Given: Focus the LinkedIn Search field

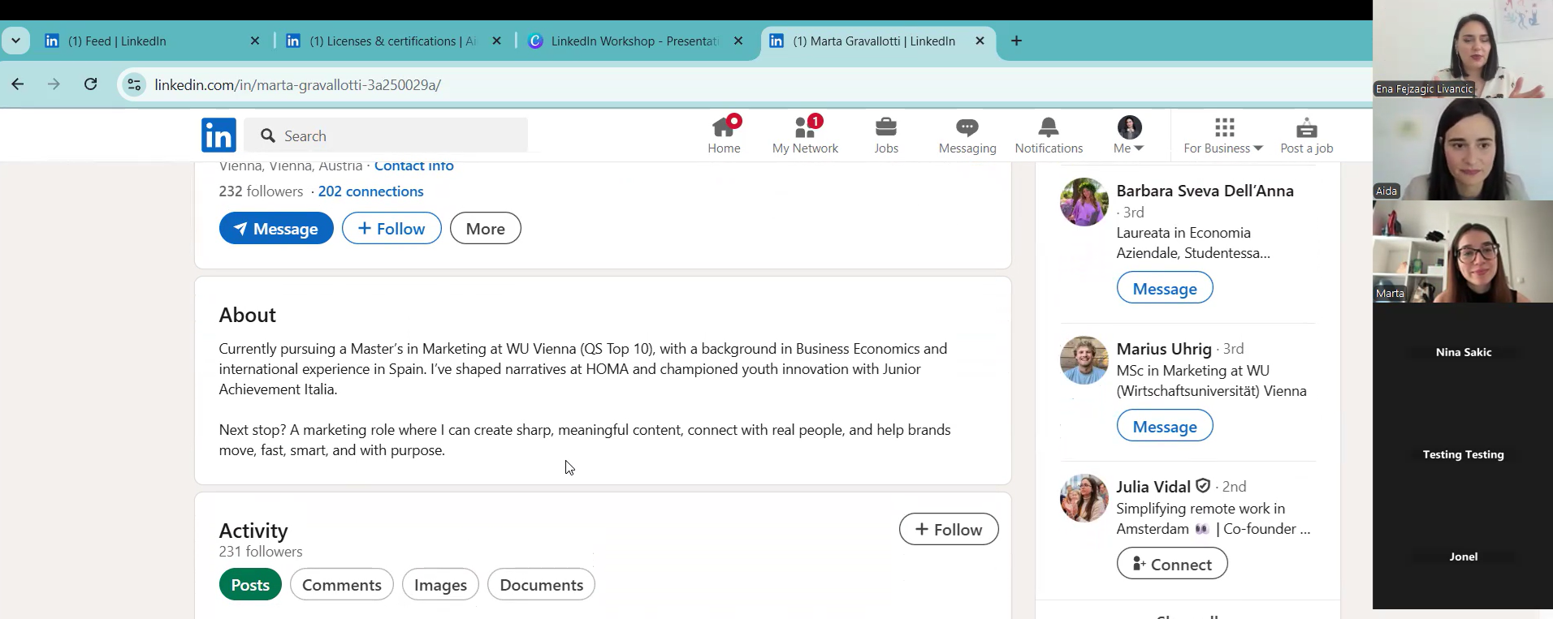Looking at the screenshot, I should click(386, 135).
